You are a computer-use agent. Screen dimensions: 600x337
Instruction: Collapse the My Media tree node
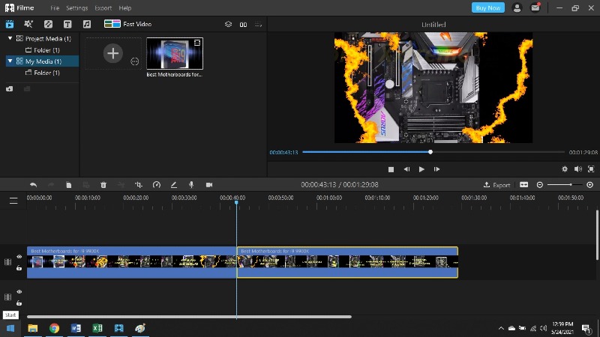pos(10,61)
